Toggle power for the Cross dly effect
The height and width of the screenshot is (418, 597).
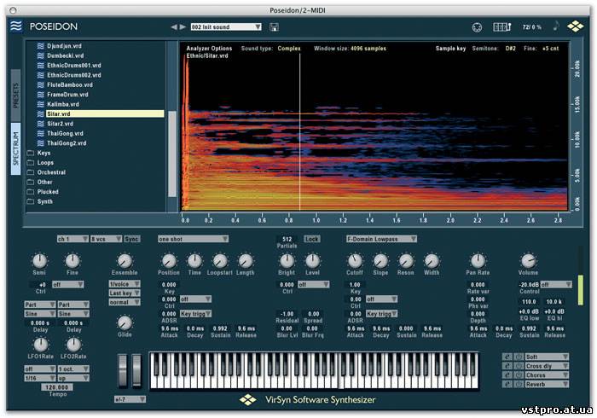coord(519,366)
